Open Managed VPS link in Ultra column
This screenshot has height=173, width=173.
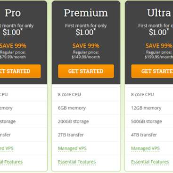pyautogui.click(x=145, y=148)
